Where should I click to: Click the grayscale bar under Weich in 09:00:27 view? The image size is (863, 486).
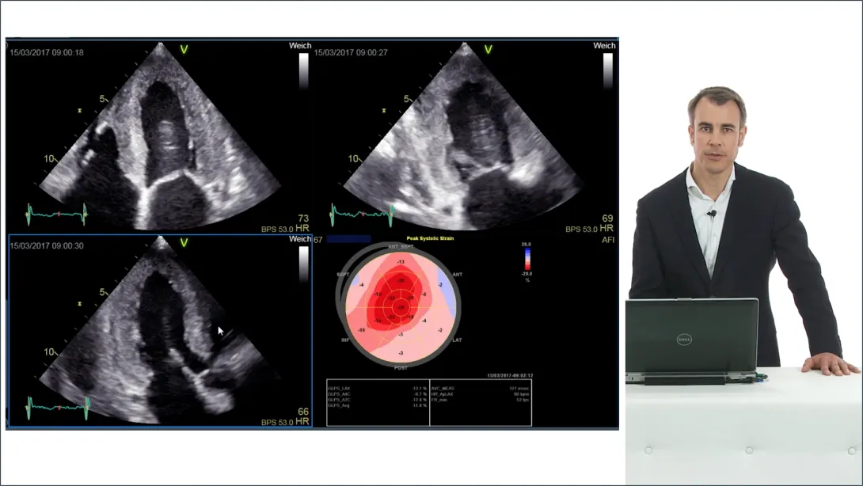607,70
